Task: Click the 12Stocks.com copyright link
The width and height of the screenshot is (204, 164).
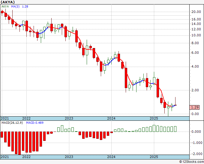Action: pyautogui.click(x=191, y=162)
